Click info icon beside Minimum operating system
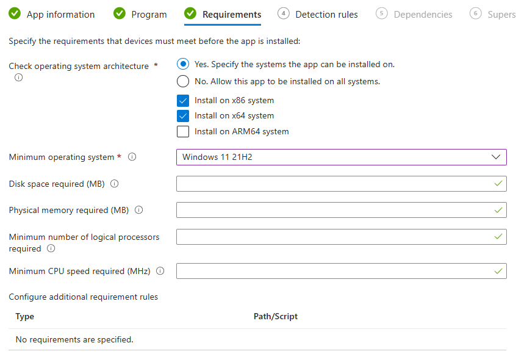Viewport: 516px width, 354px height. [x=132, y=157]
